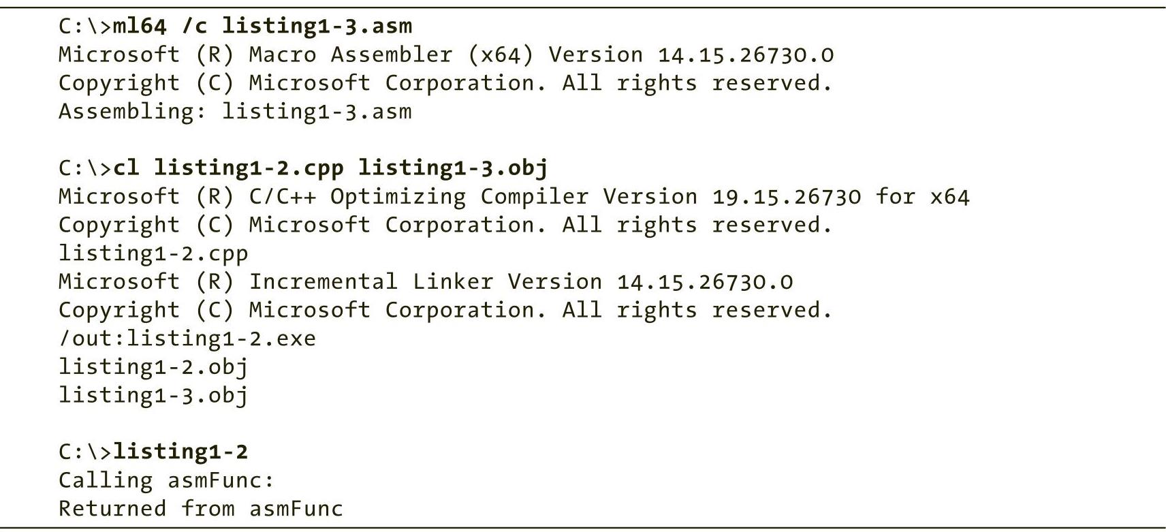Click the standalone listing1-2.cpp output line
The height and width of the screenshot is (532, 1166).
[153, 253]
